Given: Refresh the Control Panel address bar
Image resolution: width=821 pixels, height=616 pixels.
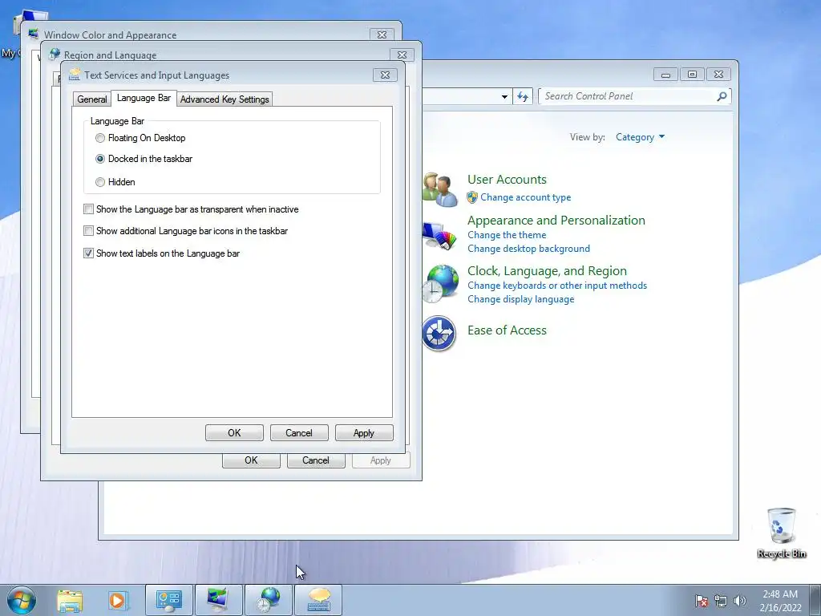Looking at the screenshot, I should [523, 96].
